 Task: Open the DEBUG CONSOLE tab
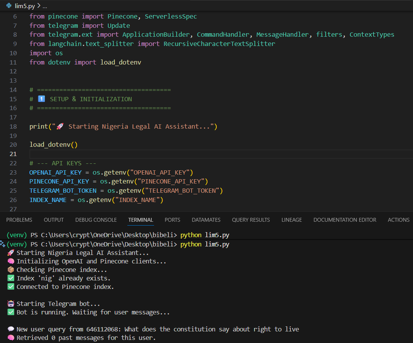point(96,220)
